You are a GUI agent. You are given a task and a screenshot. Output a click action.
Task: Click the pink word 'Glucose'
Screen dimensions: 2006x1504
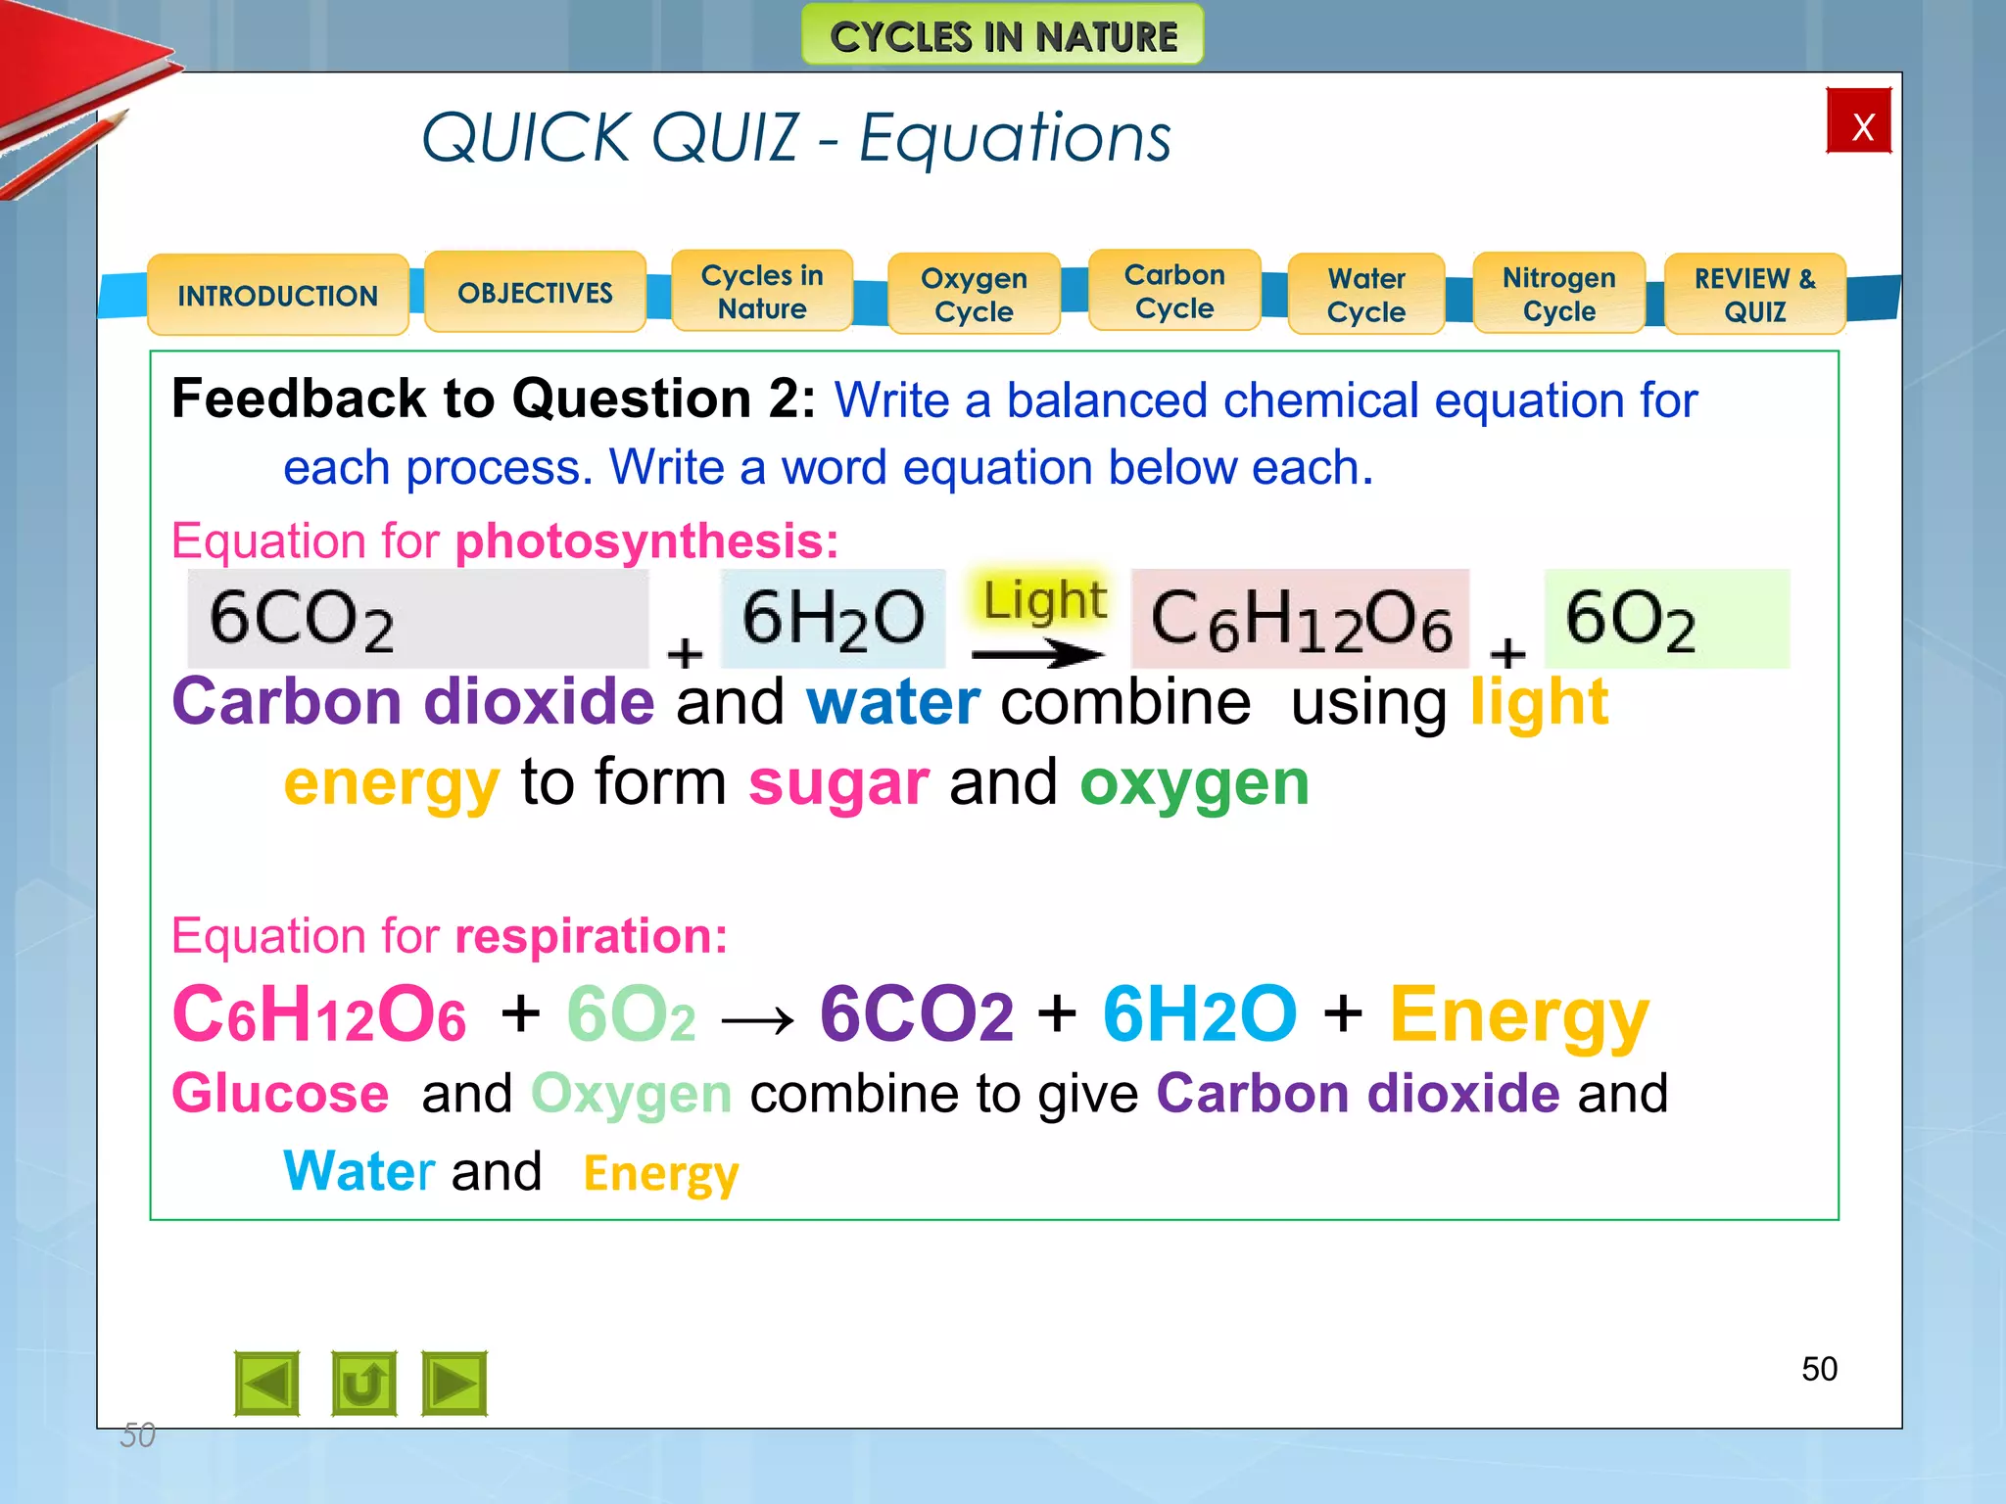(280, 1093)
